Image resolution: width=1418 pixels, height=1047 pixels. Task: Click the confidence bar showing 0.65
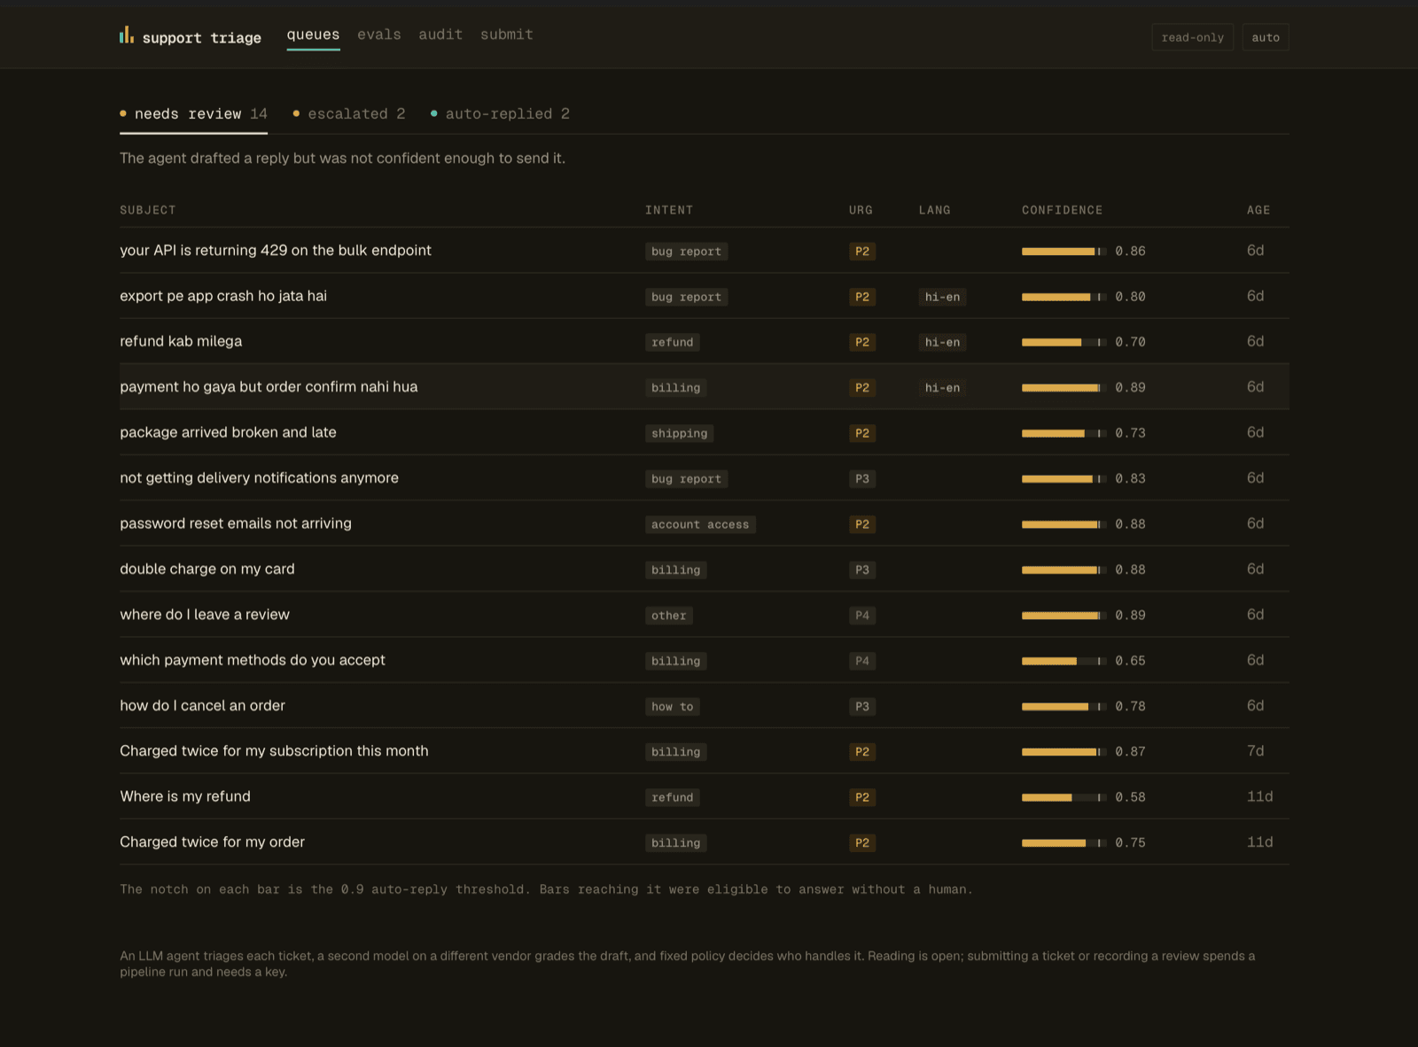pos(1063,661)
